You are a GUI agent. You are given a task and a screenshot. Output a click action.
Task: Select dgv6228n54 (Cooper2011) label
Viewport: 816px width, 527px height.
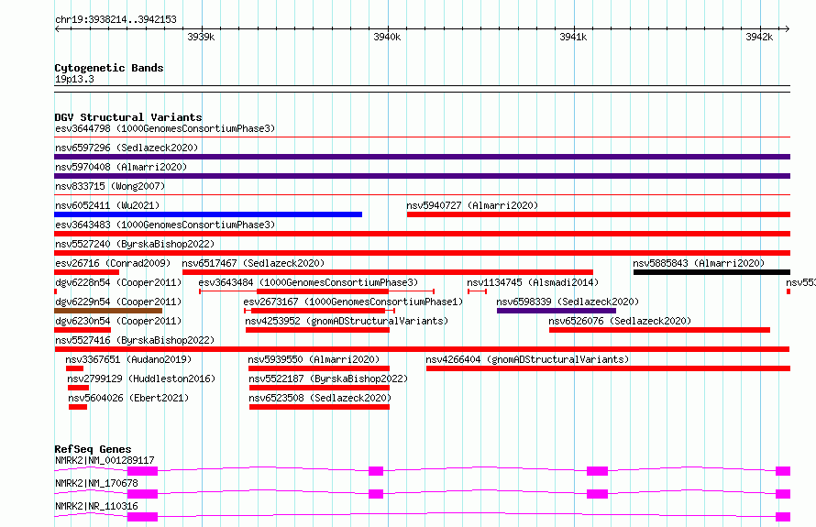(x=118, y=282)
